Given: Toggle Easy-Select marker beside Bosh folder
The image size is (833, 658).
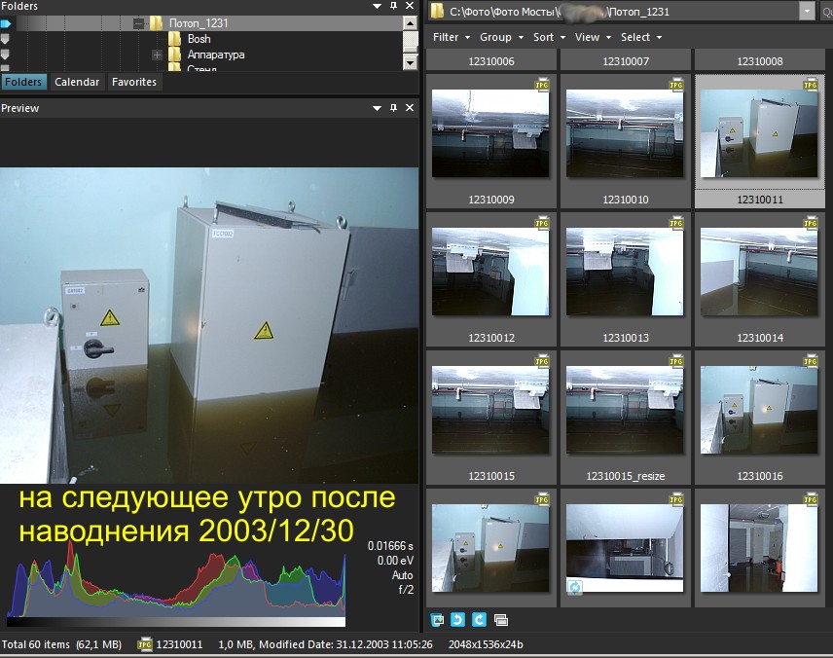Looking at the screenshot, I should pyautogui.click(x=5, y=39).
